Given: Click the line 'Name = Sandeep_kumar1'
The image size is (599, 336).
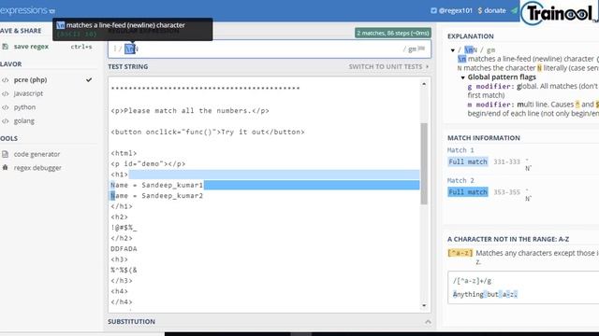Looking at the screenshot, I should [x=156, y=185].
